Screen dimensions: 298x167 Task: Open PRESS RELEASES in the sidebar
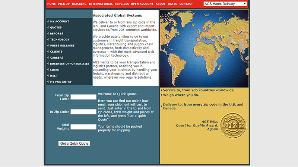[x=62, y=46]
